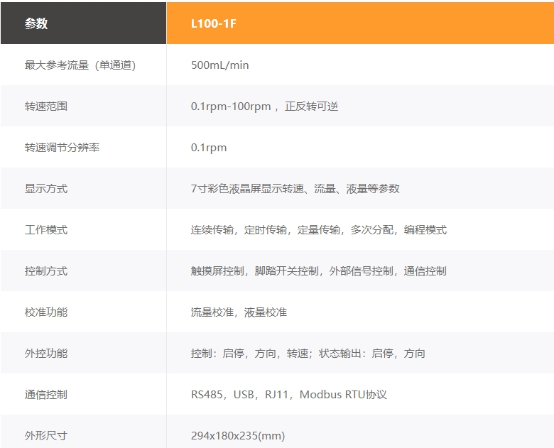554x448 pixels.
Task: Click the 外控功能 label
Action: [46, 354]
